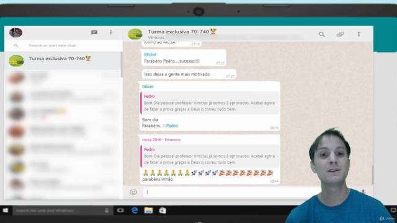Open File Explorer from taskbar
Image resolution: width=397 pixels, height=223 pixels.
coord(149,211)
